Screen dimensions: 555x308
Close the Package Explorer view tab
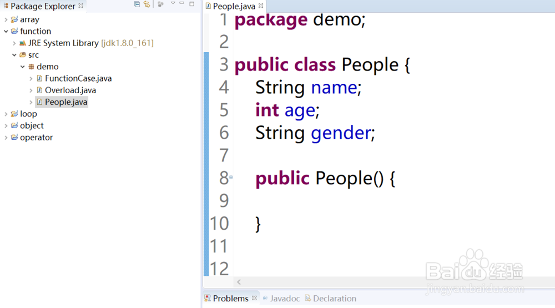pos(80,6)
